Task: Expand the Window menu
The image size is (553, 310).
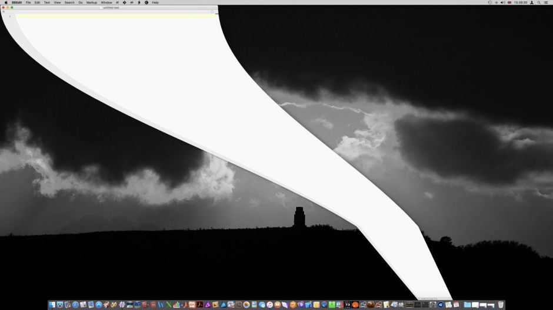Action: click(106, 2)
